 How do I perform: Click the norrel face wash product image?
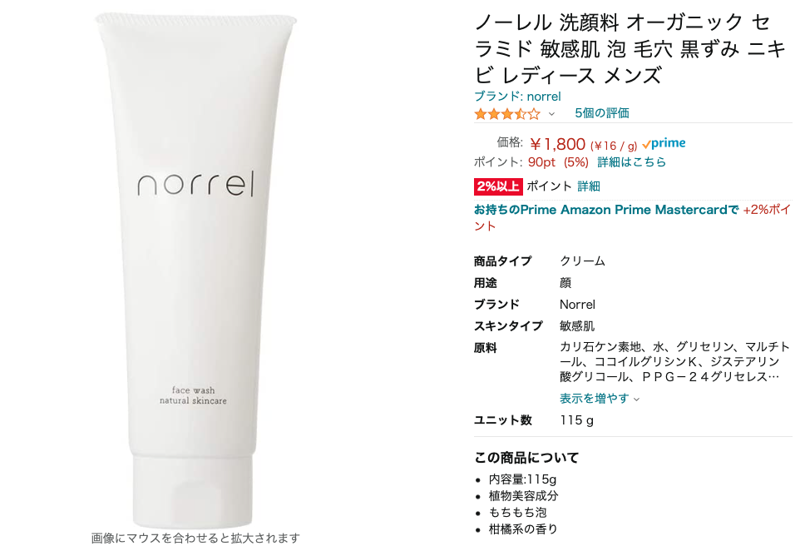(x=195, y=271)
